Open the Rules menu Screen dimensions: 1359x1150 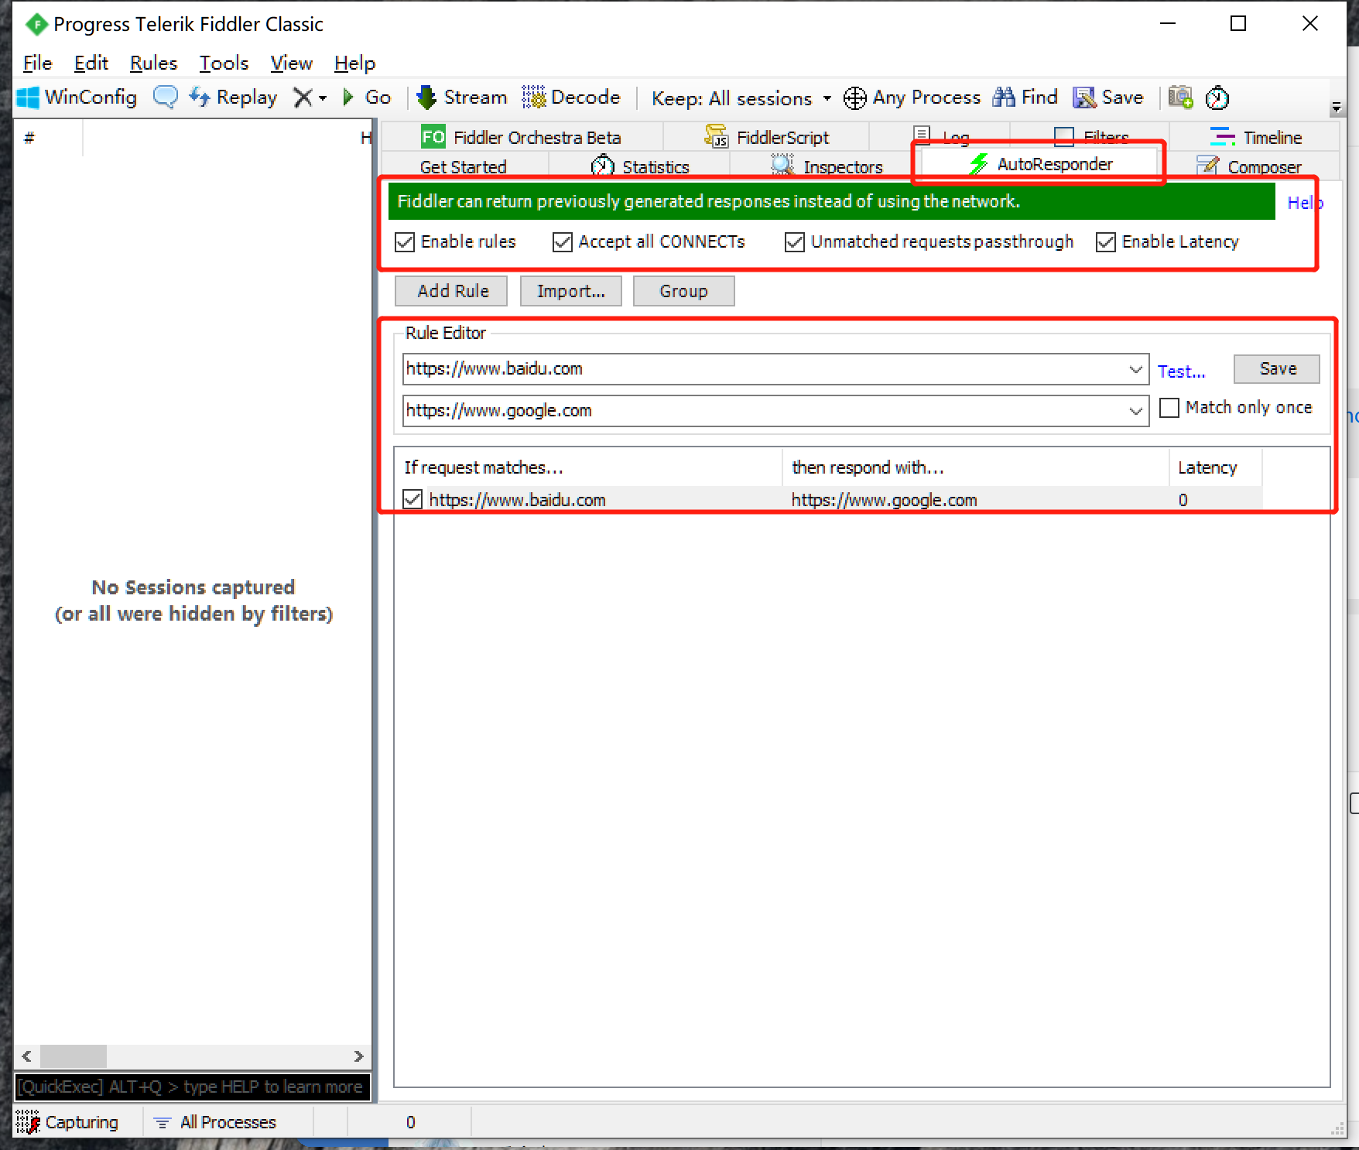tap(153, 63)
